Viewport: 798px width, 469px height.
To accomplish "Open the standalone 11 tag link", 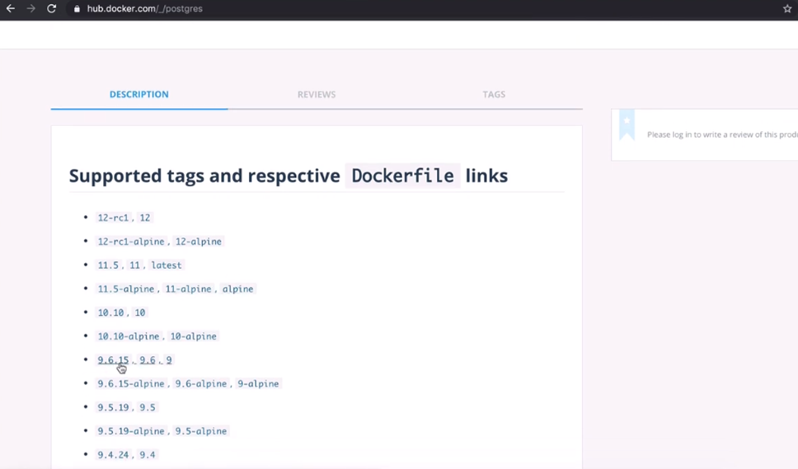I will 135,265.
